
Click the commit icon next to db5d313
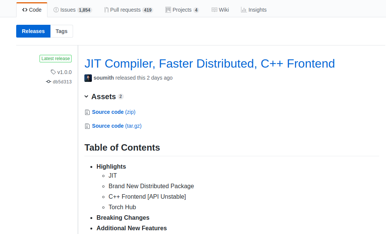click(48, 81)
